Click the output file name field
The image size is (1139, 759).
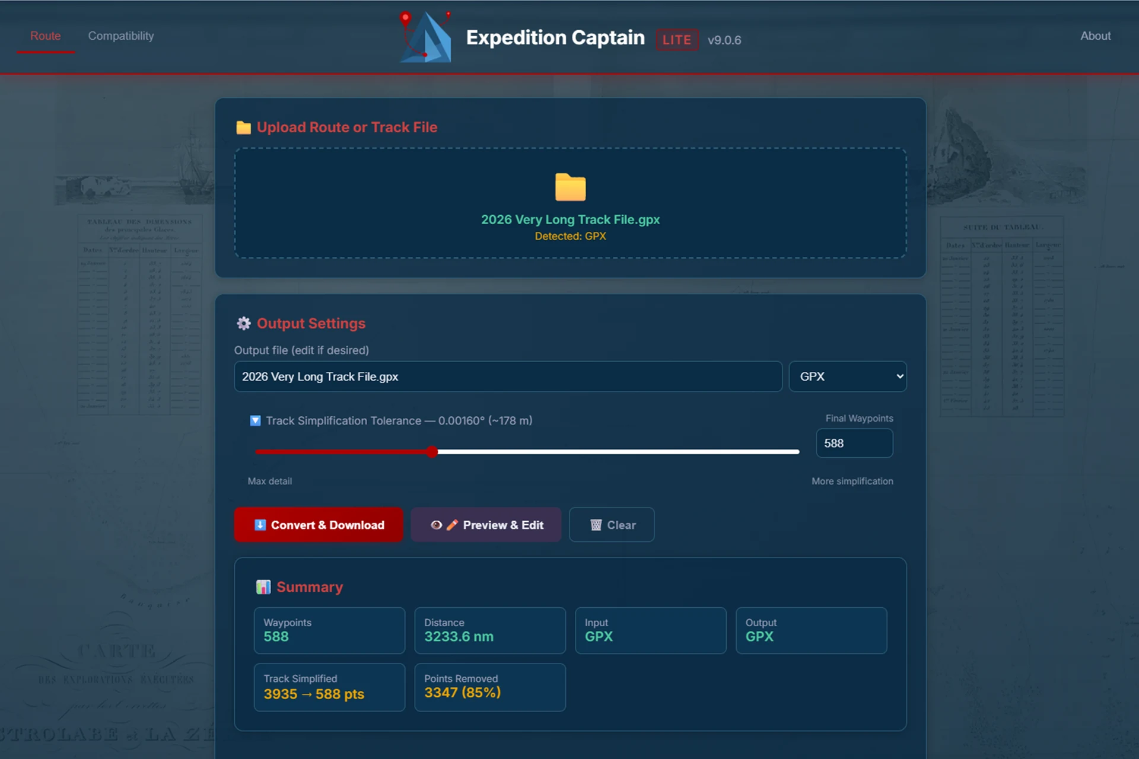(x=508, y=377)
